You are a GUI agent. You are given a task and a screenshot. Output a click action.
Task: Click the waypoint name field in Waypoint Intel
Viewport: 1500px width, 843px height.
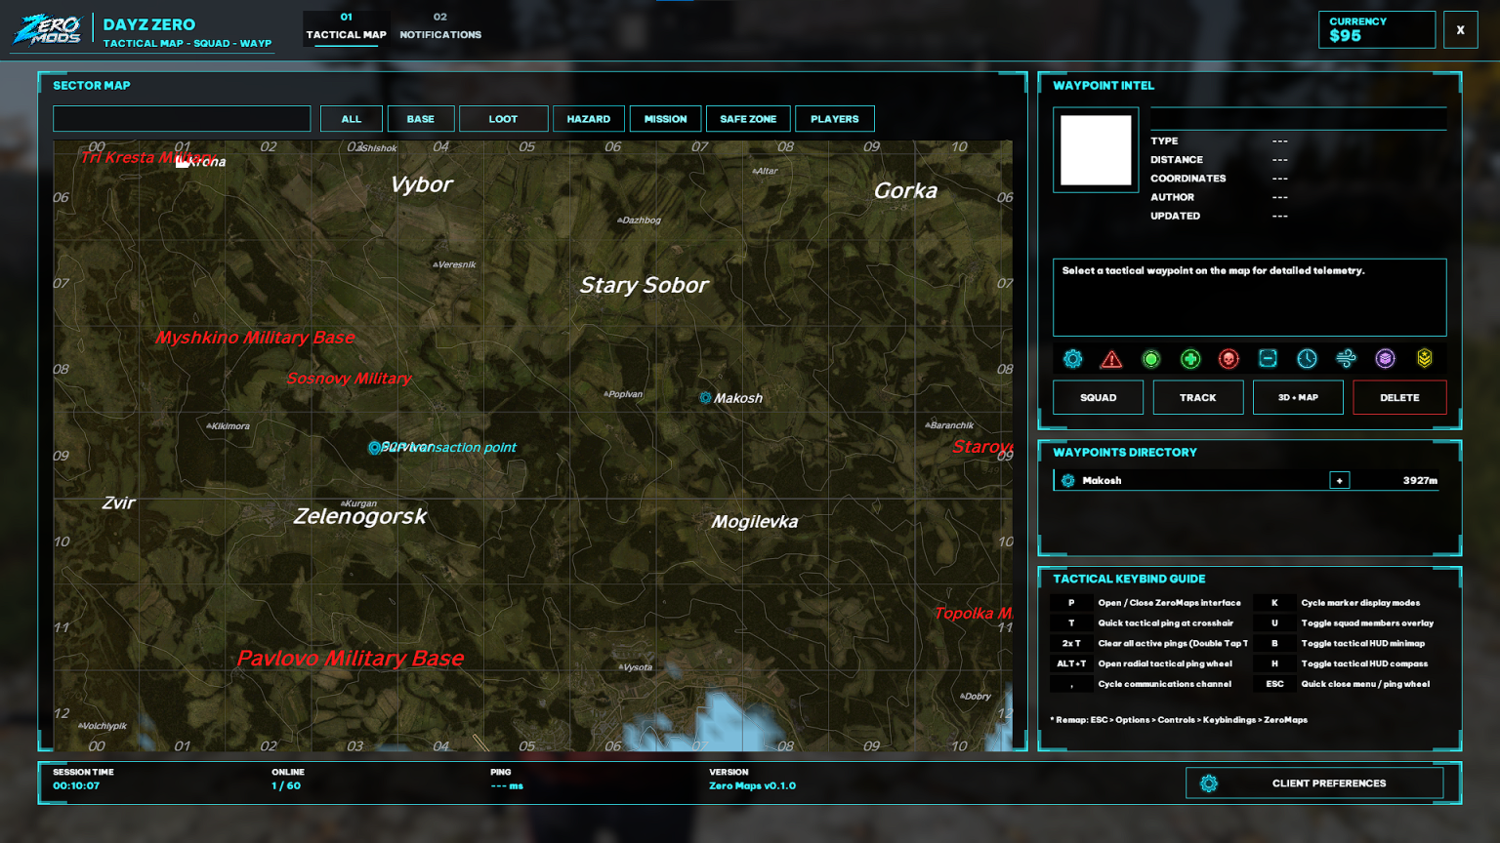(1299, 119)
